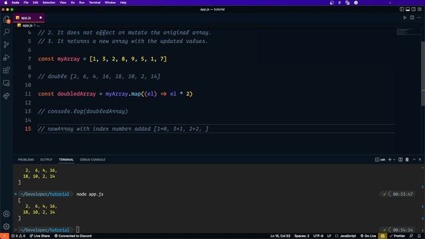Open the new terminal launch profile dropdown

(394, 159)
